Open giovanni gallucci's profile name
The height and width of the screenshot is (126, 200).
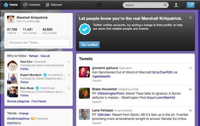[105, 68]
